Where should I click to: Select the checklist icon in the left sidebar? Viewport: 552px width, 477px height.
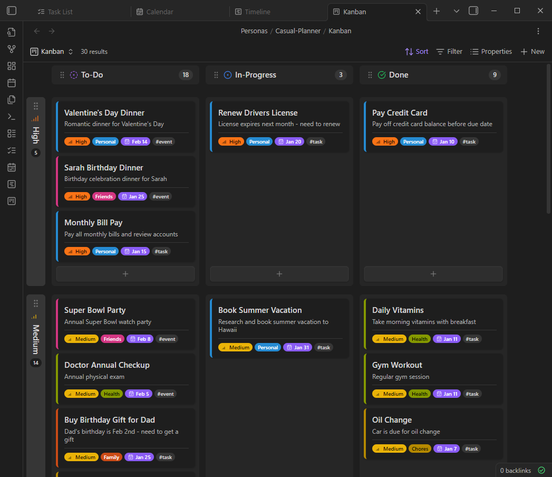tap(11, 150)
